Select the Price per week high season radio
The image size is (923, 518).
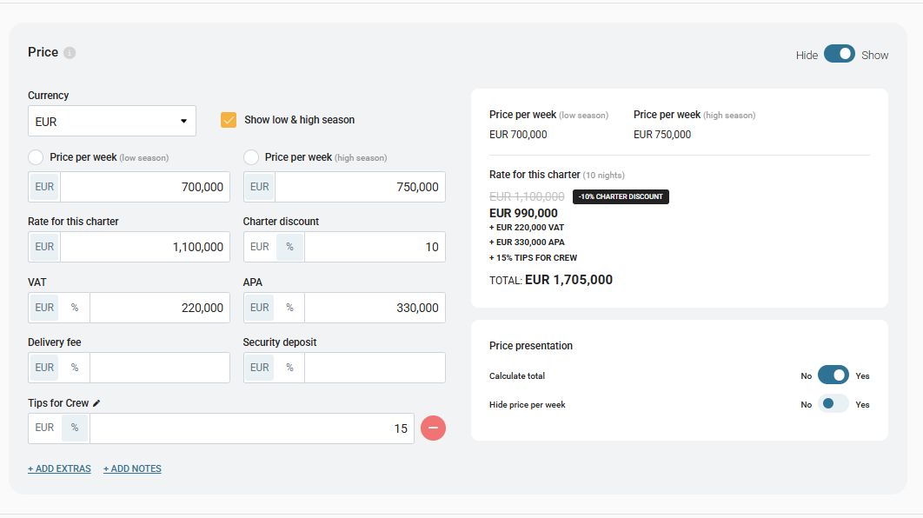250,156
